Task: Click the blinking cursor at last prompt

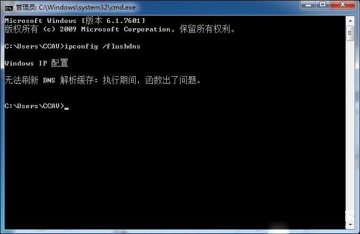Action: click(x=67, y=108)
